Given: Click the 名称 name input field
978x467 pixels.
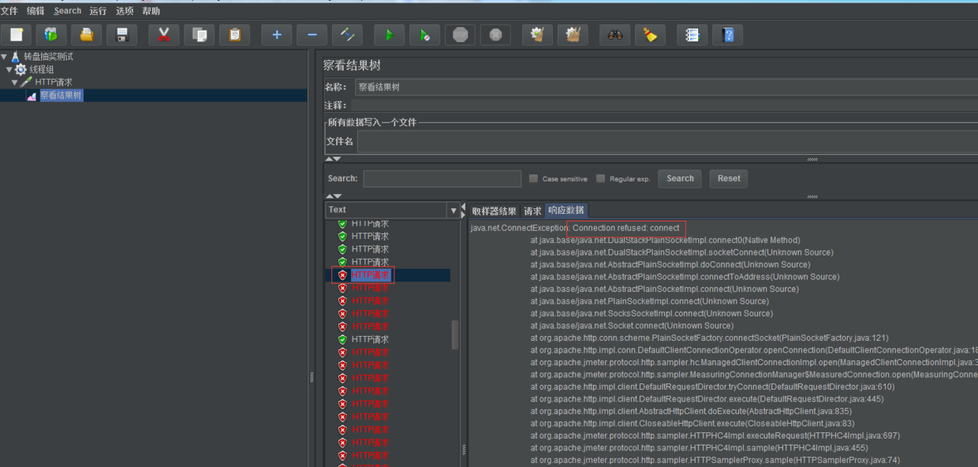Looking at the screenshot, I should click(x=663, y=88).
